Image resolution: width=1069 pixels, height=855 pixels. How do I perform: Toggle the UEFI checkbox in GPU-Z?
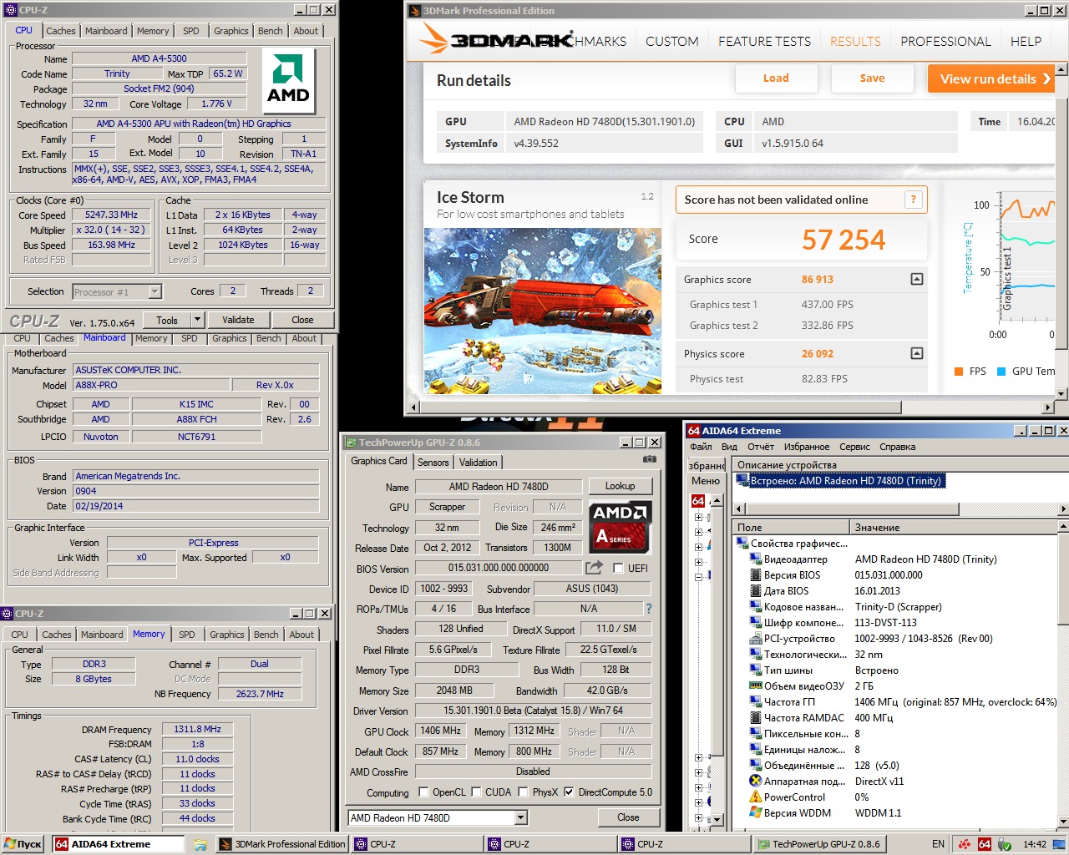click(618, 568)
